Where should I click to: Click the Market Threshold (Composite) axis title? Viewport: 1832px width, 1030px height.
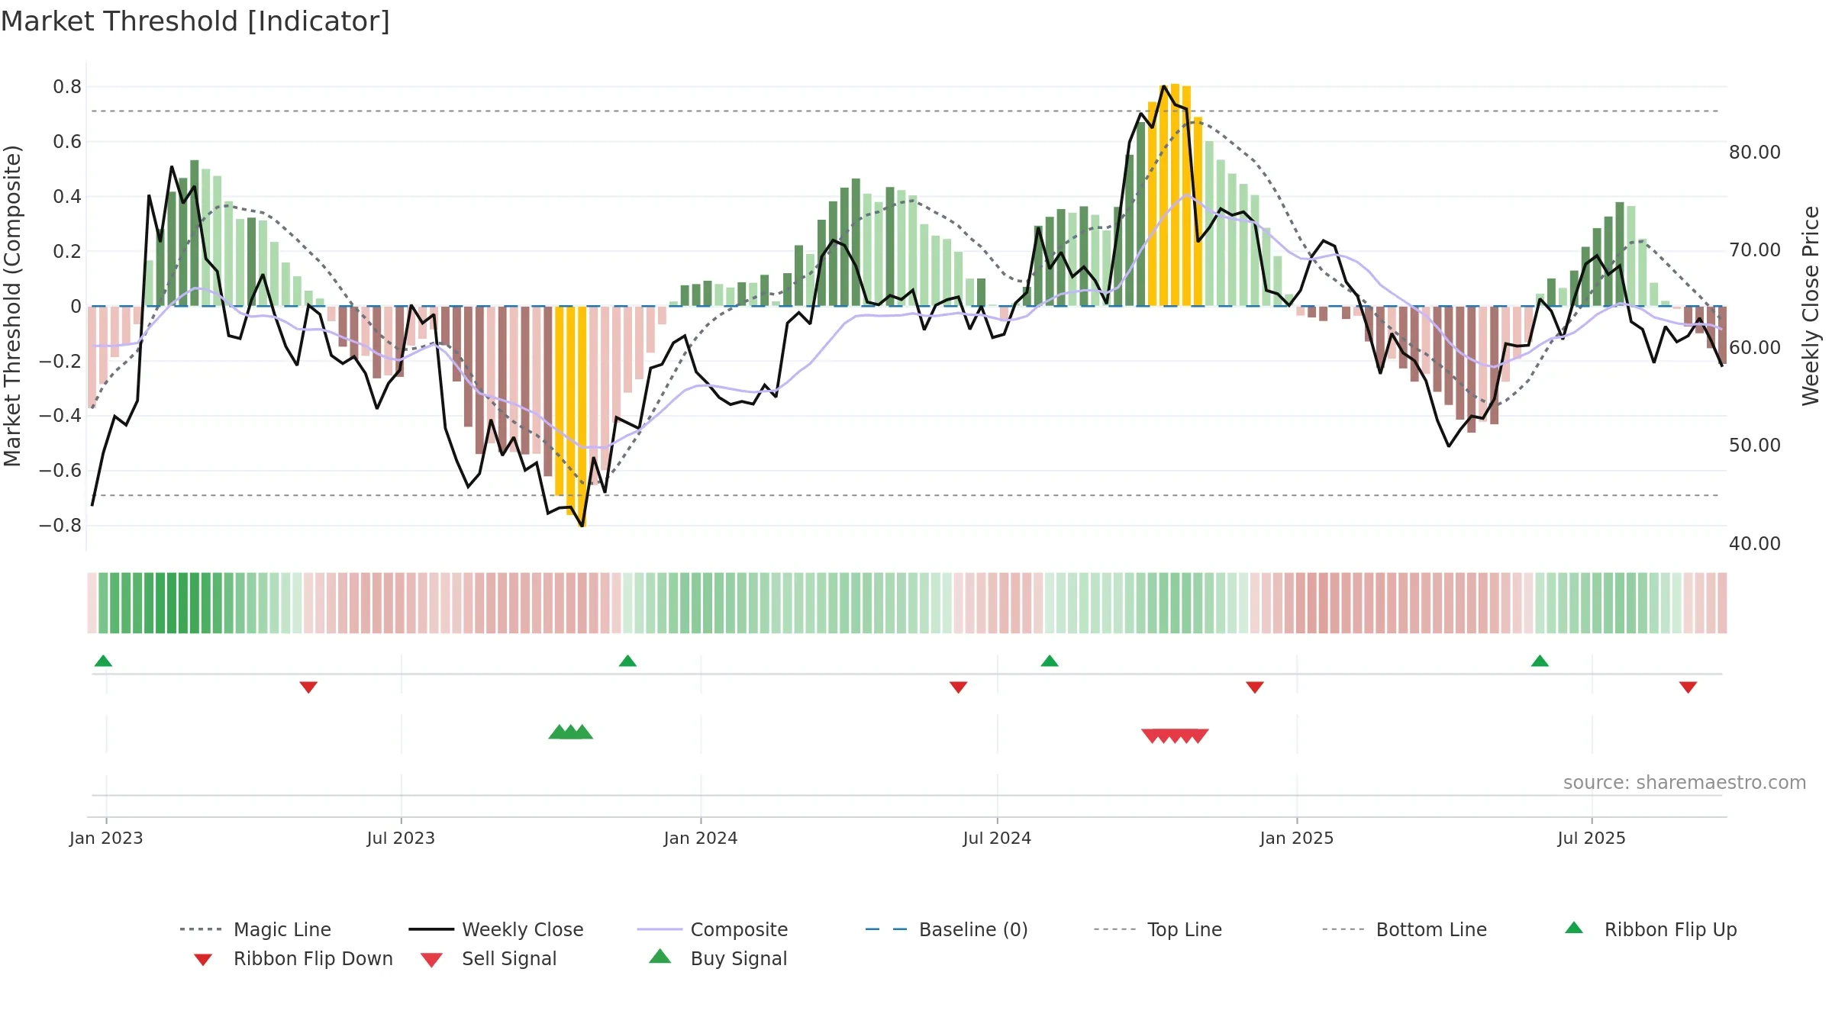pos(12,306)
